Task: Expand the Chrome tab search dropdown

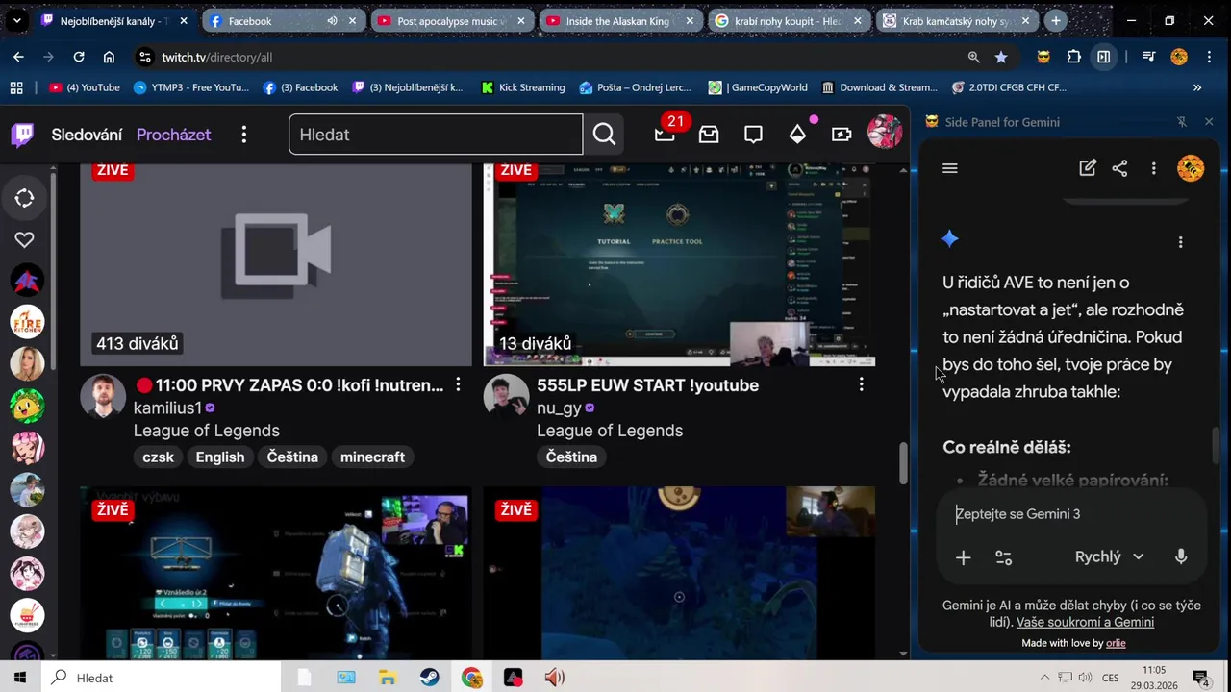Action: click(16, 20)
